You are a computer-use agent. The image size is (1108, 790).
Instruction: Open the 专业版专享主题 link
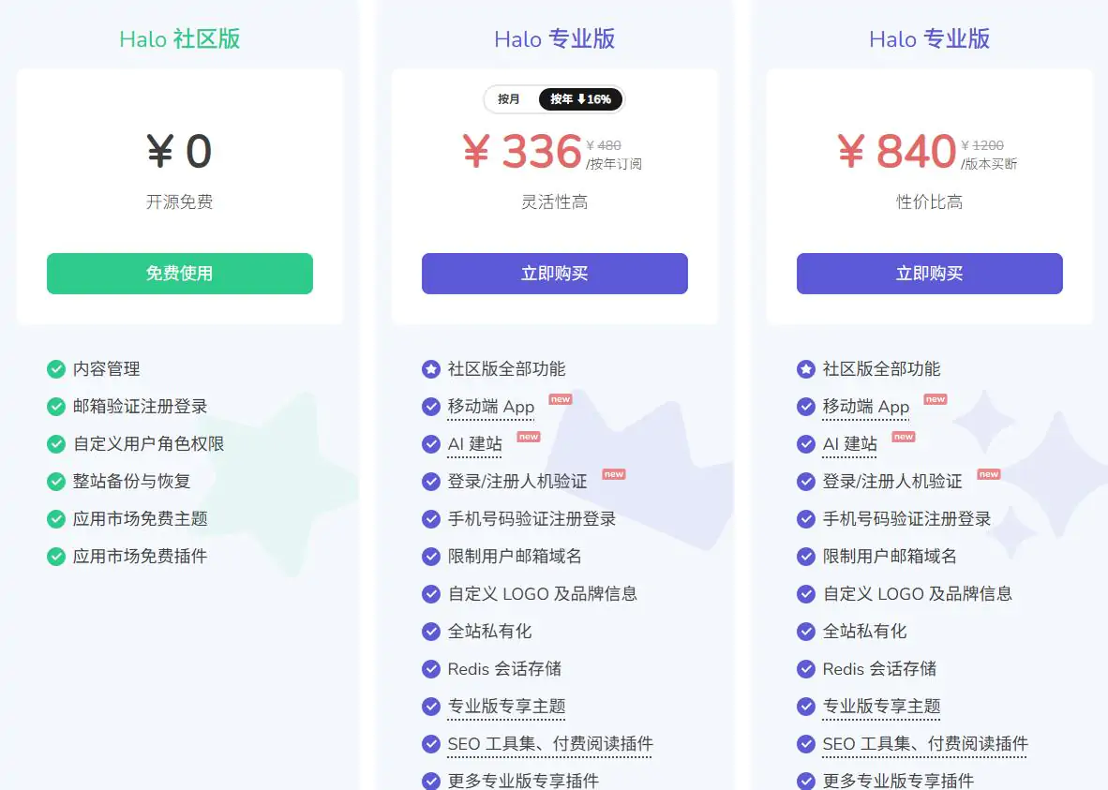click(x=506, y=707)
